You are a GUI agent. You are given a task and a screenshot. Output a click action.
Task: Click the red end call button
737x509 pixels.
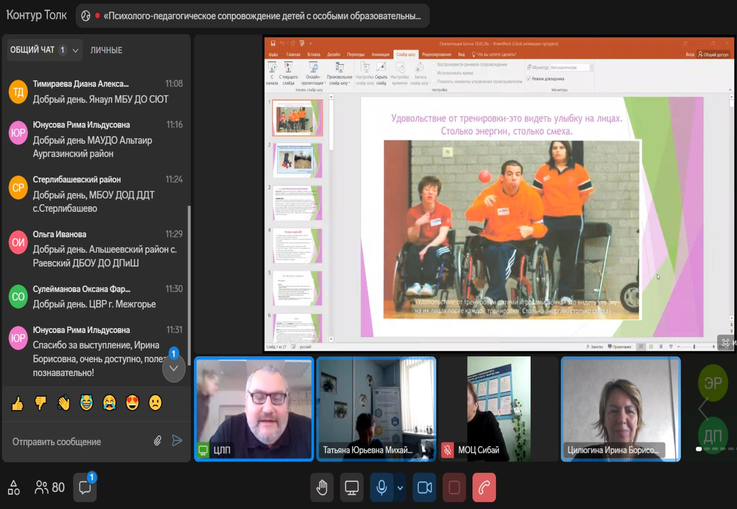(x=484, y=487)
